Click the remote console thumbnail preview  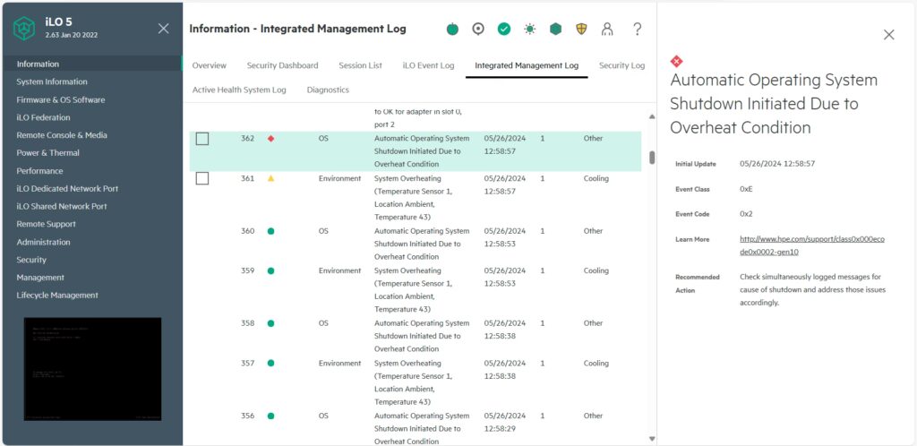tap(93, 369)
